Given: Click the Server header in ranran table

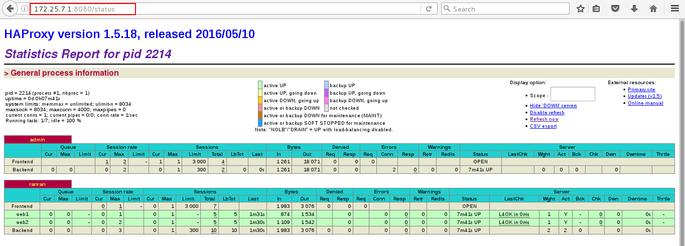Looking at the screenshot, I should [562, 191].
